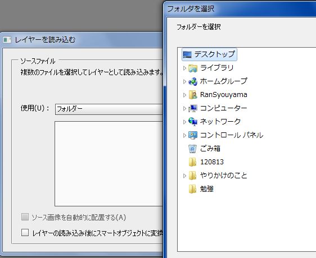The image size is (316, 258).
Task: Click the ネットワーク network icon
Action: tap(193, 122)
